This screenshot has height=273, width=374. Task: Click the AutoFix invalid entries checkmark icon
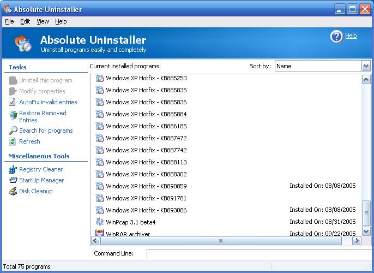pos(12,102)
